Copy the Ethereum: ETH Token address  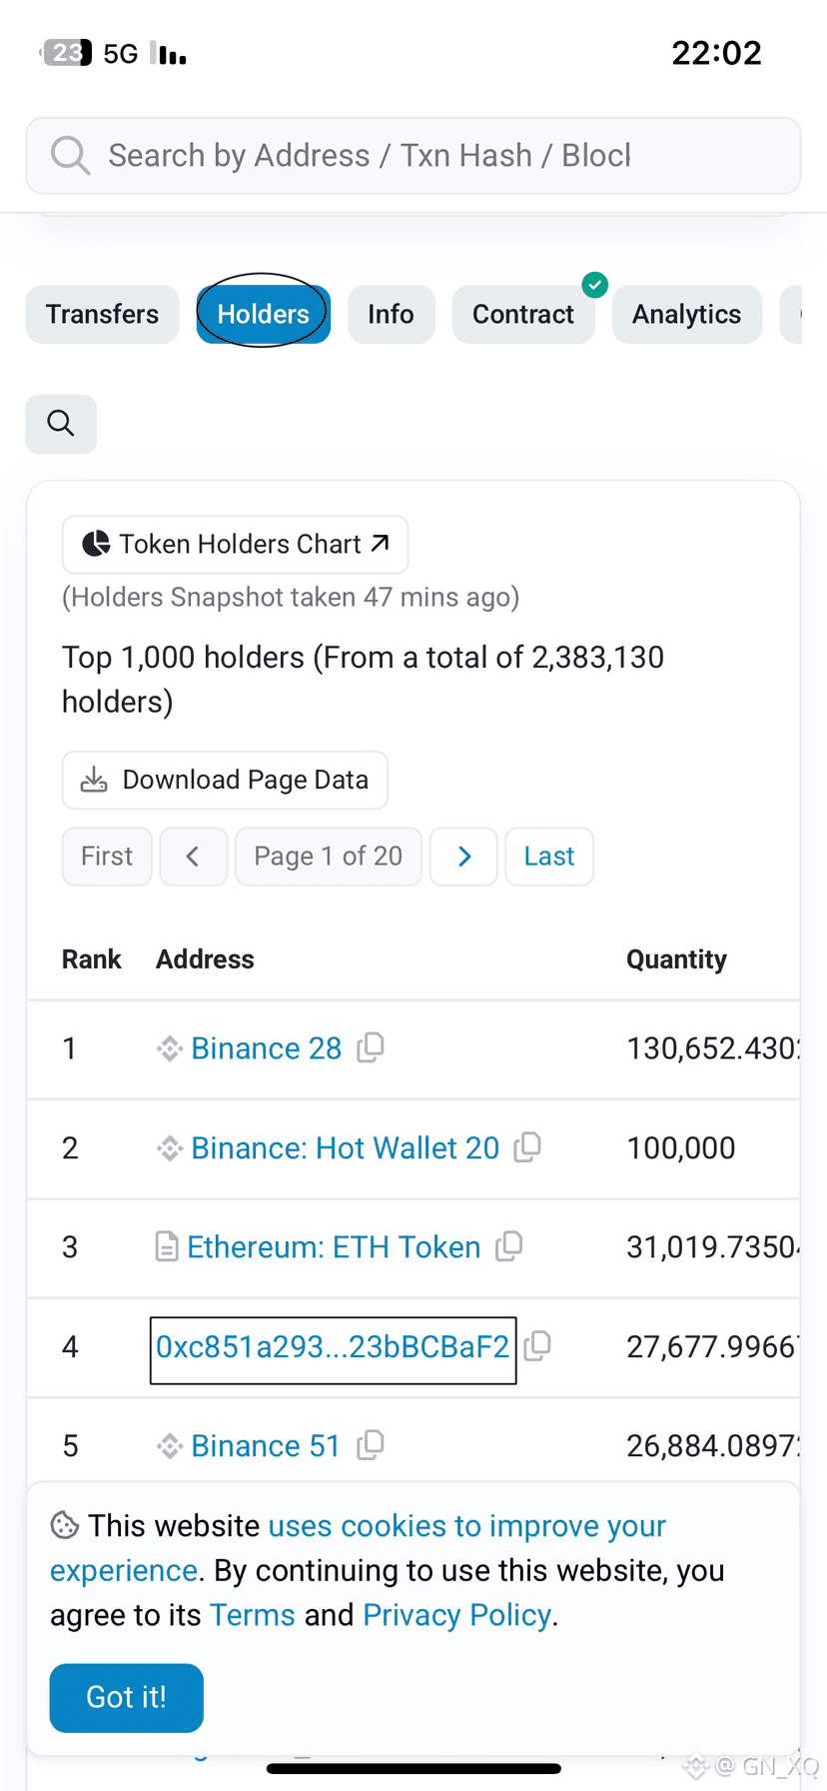pyautogui.click(x=509, y=1246)
